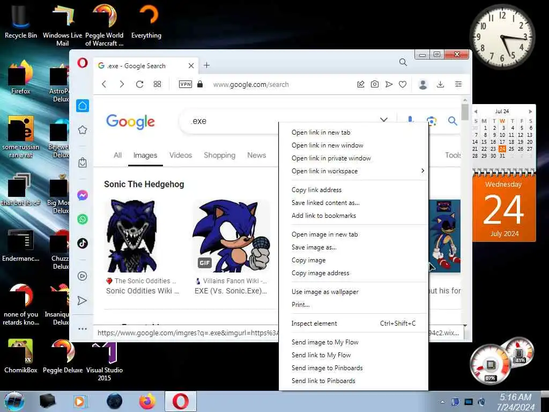This screenshot has width=549, height=412.
Task: Go to next month in calendar gadget
Action: (530, 112)
